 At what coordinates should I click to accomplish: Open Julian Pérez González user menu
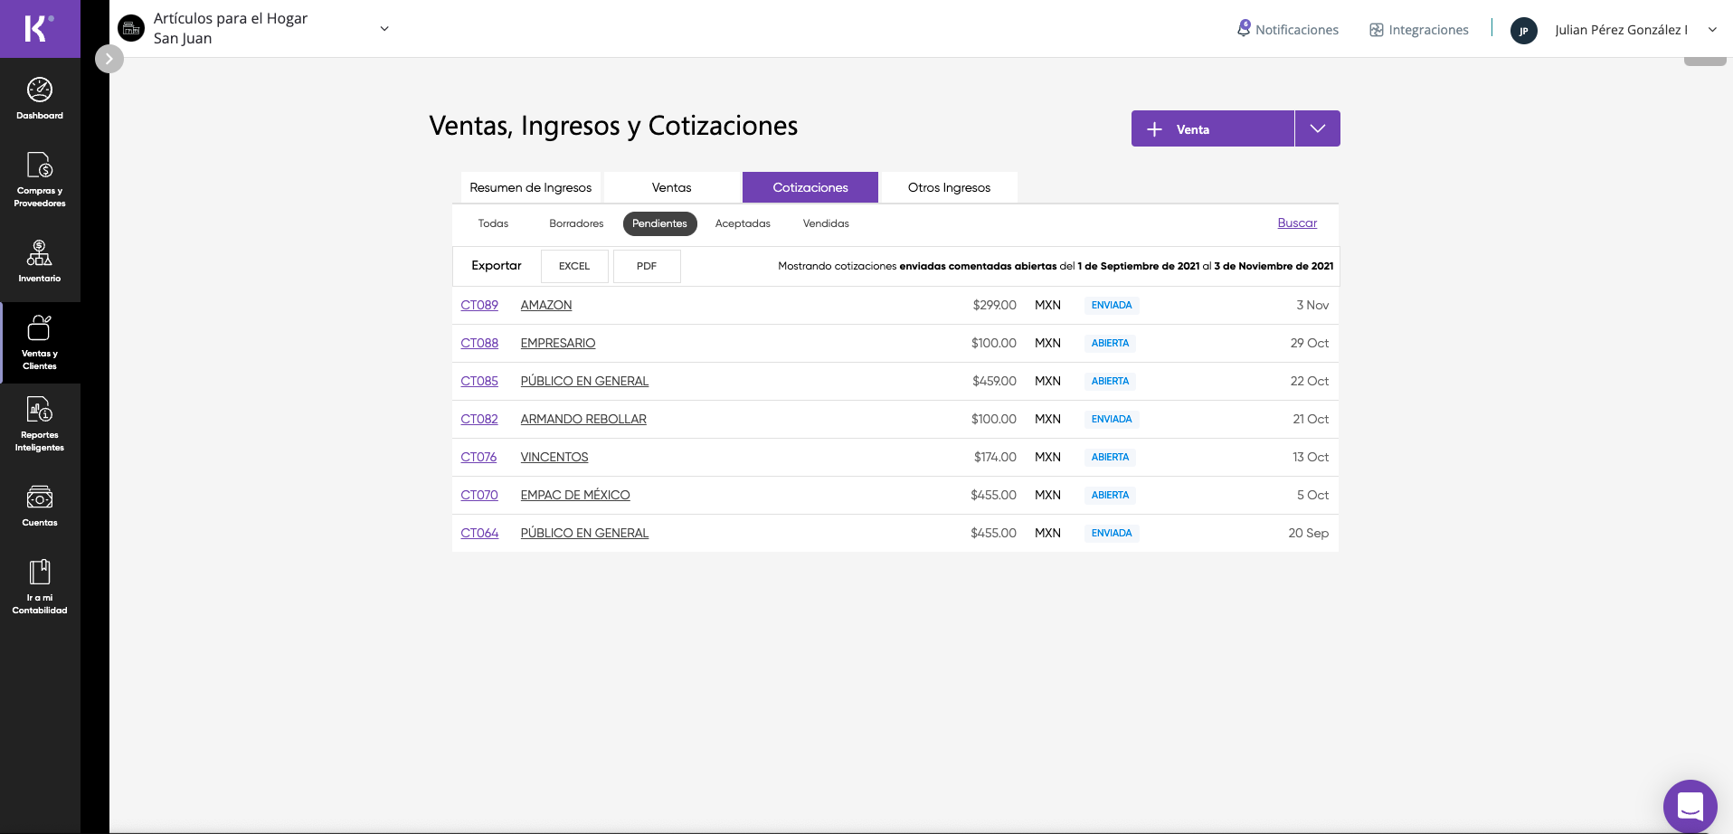[1615, 30]
